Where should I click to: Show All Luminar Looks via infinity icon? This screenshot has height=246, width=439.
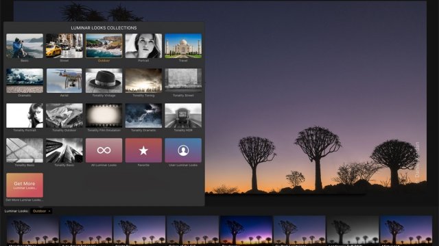click(104, 150)
